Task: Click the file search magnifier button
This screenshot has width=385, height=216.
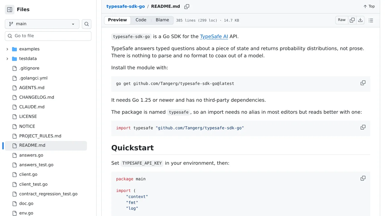Action: (87, 24)
